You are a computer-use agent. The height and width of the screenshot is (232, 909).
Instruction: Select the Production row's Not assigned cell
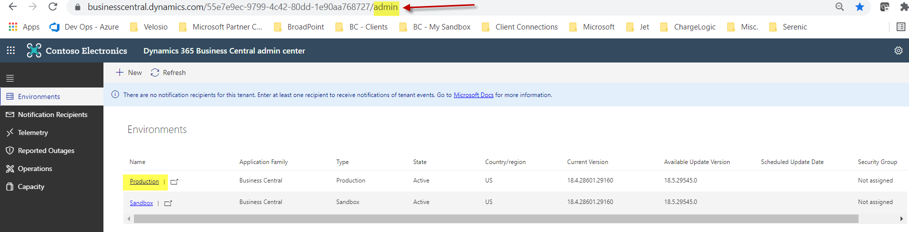click(875, 180)
